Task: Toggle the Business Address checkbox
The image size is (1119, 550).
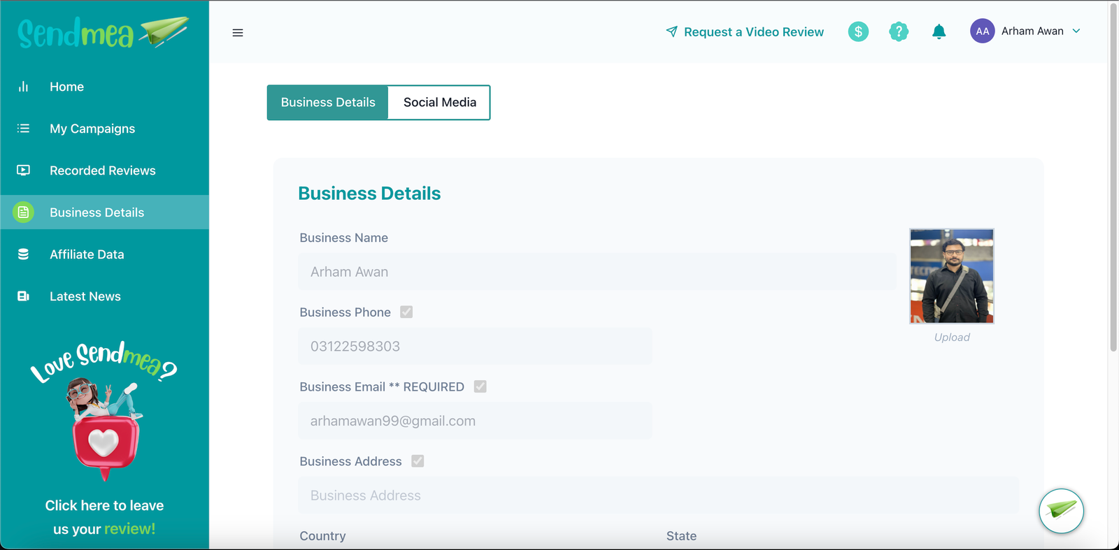Action: 418,461
